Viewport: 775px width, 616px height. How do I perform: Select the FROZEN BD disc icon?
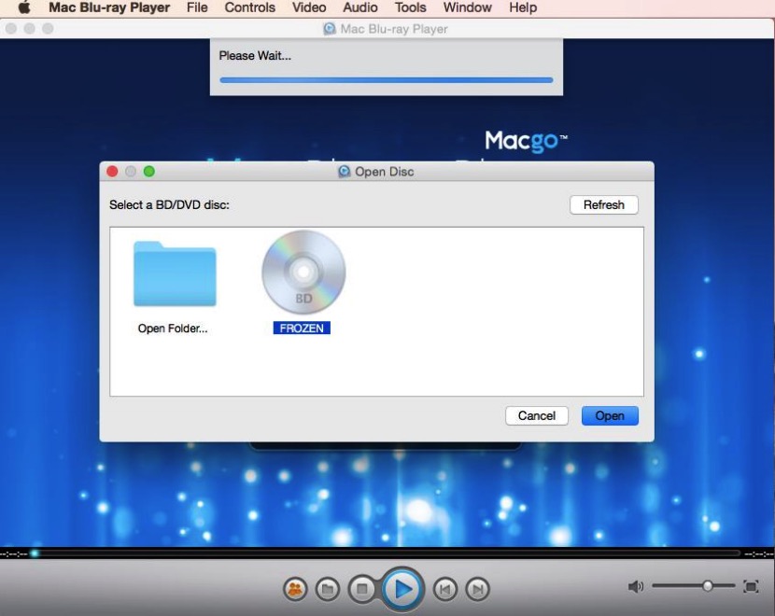(303, 273)
